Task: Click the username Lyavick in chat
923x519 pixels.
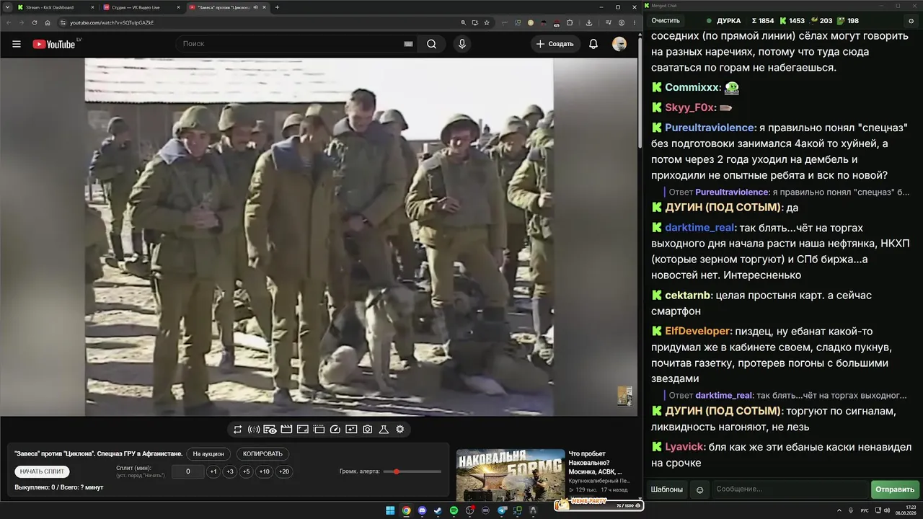Action: tap(685, 447)
